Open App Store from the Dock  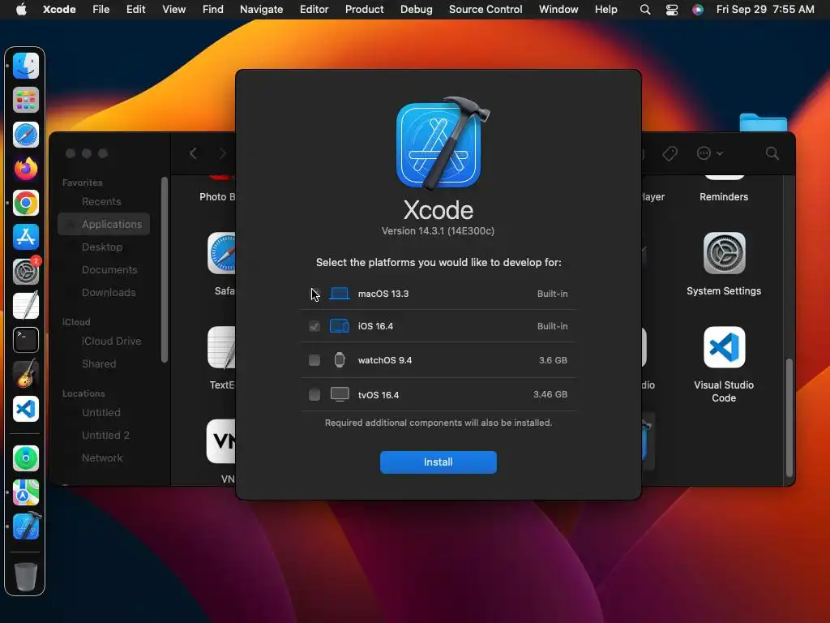click(25, 237)
